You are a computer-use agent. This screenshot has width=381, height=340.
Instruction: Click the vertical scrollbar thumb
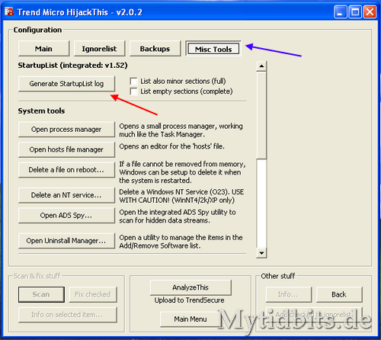point(261,115)
